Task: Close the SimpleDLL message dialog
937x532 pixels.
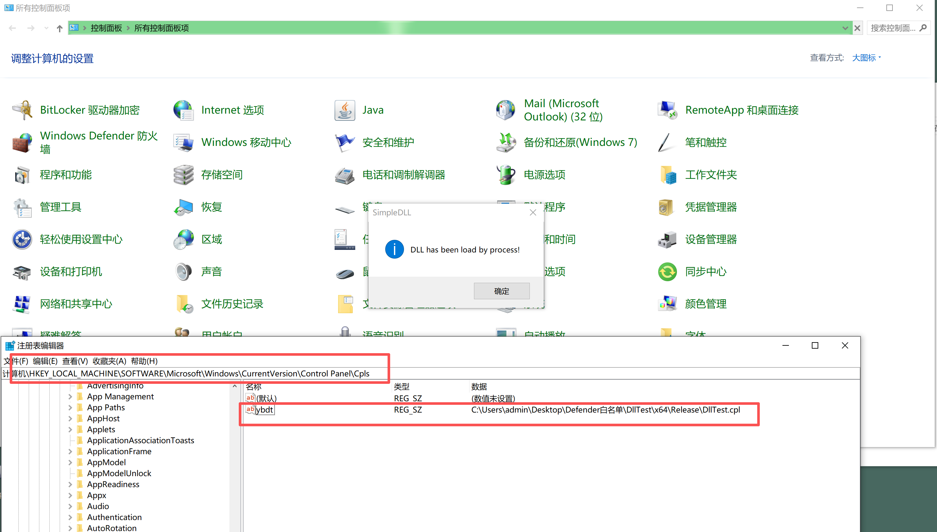Action: pyautogui.click(x=533, y=212)
